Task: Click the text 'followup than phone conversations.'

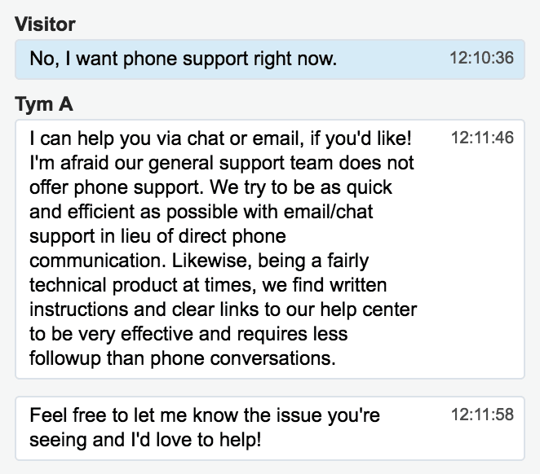Action: [x=183, y=358]
